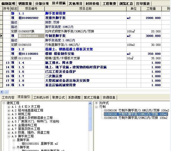
Task: Collapse A.9 脚手架工程 node
Action: point(9,137)
